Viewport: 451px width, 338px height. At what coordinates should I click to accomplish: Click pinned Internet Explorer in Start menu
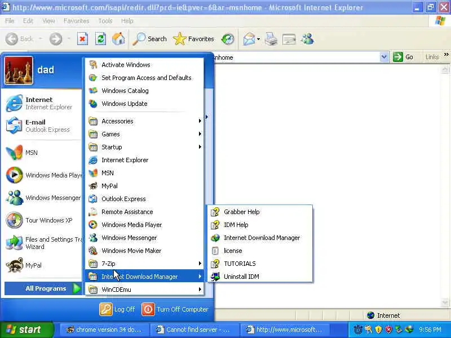(43, 103)
